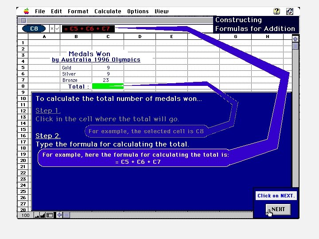Image resolution: width=319 pixels, height=239 pixels.
Task: Click 'Constructing Formulas for Addition' title banner
Action: [255, 24]
